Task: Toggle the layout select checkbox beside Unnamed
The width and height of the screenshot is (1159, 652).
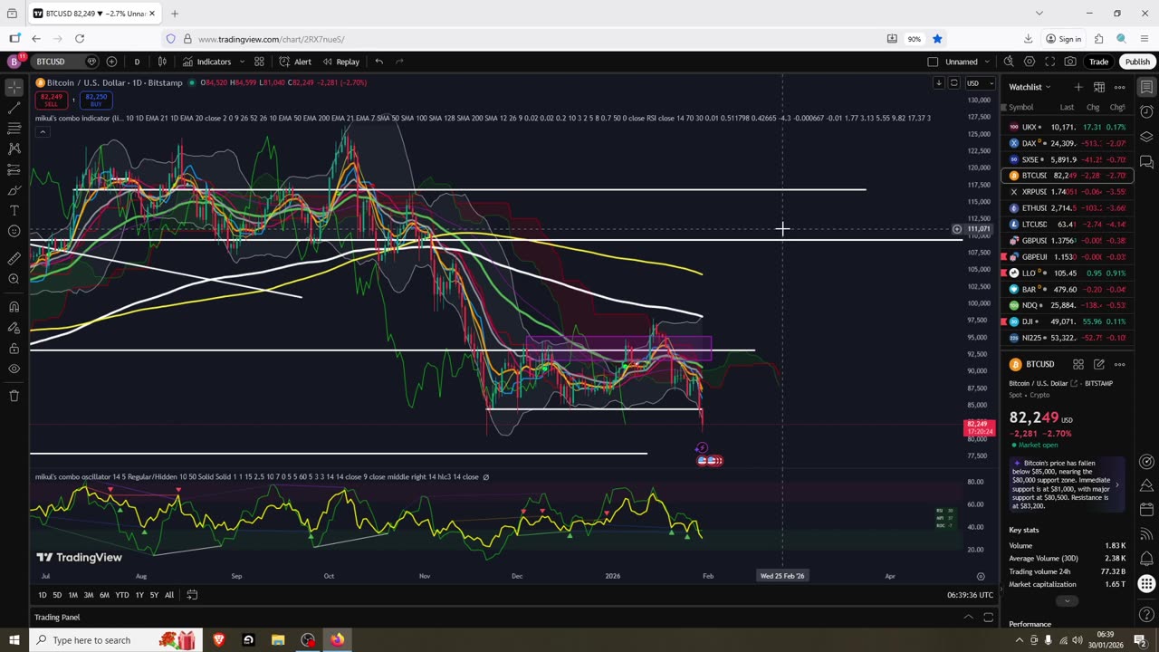Action: pos(933,62)
